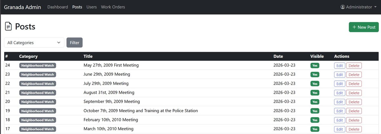The height and width of the screenshot is (134, 381).
Task: Click the date 2026-03-23 in row 23
Action: point(284,74)
